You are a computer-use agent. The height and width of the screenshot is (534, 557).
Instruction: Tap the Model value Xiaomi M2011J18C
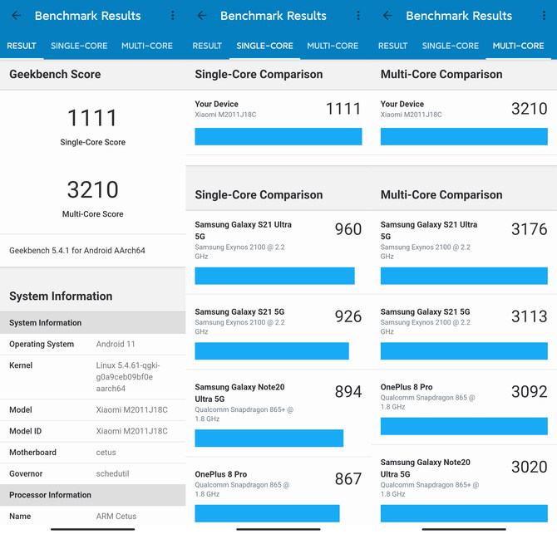click(x=132, y=409)
